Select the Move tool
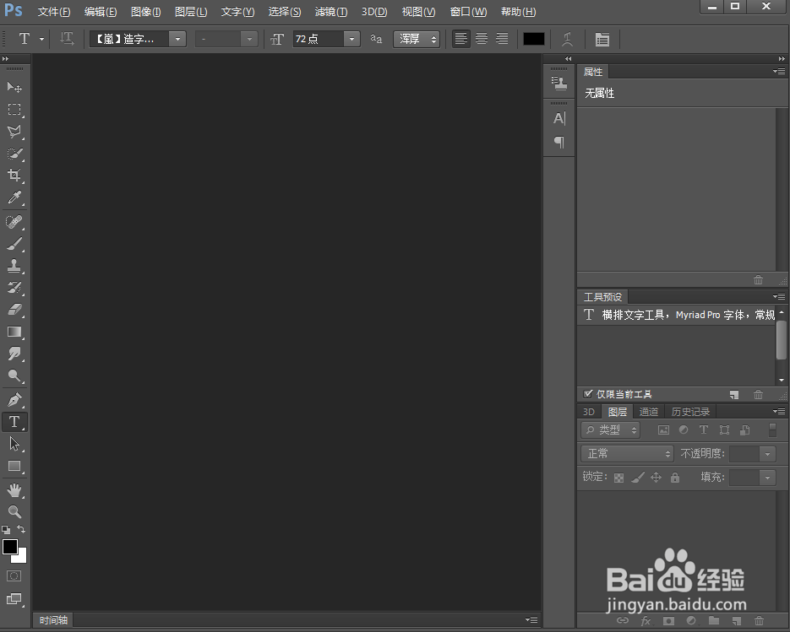The image size is (790, 632). click(x=14, y=87)
